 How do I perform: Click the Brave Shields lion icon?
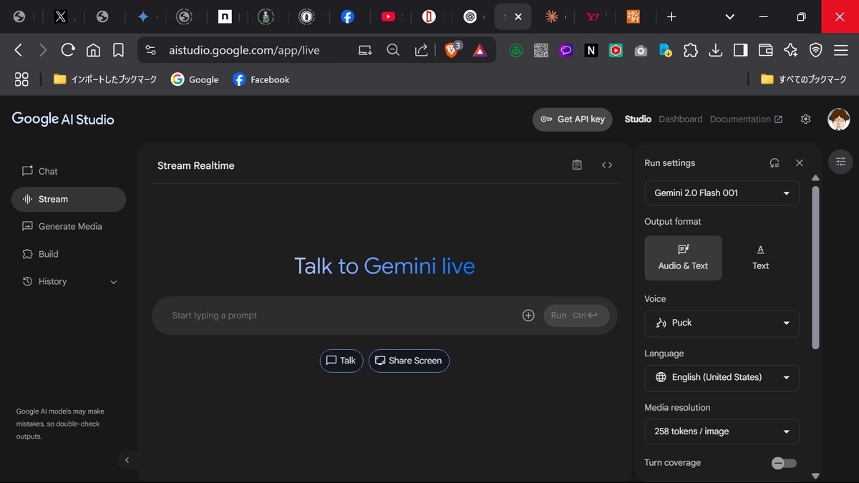pos(452,50)
